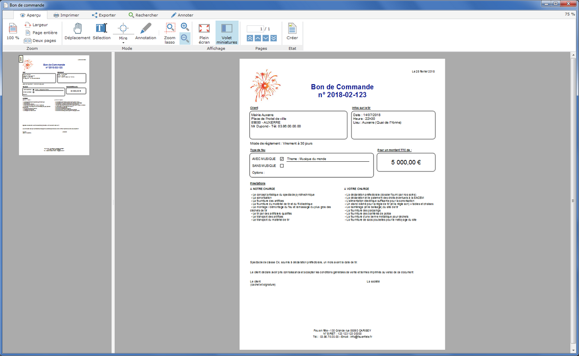The width and height of the screenshot is (579, 356).
Task: Click 'La société' signature label
Action: 373,282
